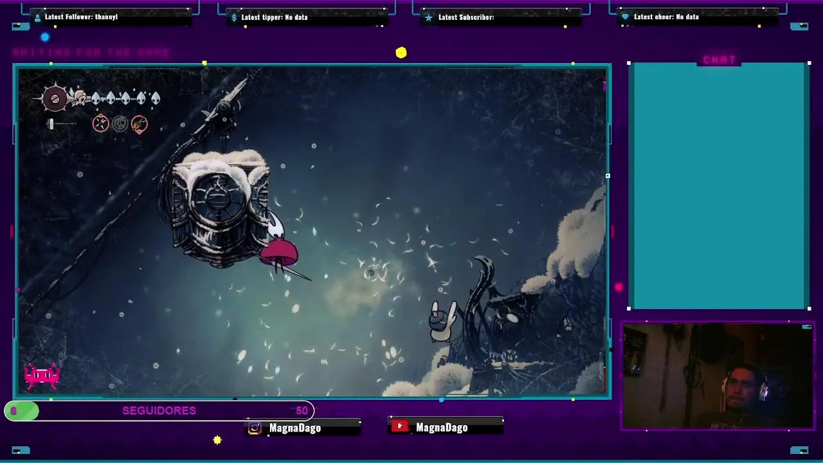Image resolution: width=823 pixels, height=463 pixels.
Task: Click the YouTube icon next to MagnaDago
Action: (399, 426)
